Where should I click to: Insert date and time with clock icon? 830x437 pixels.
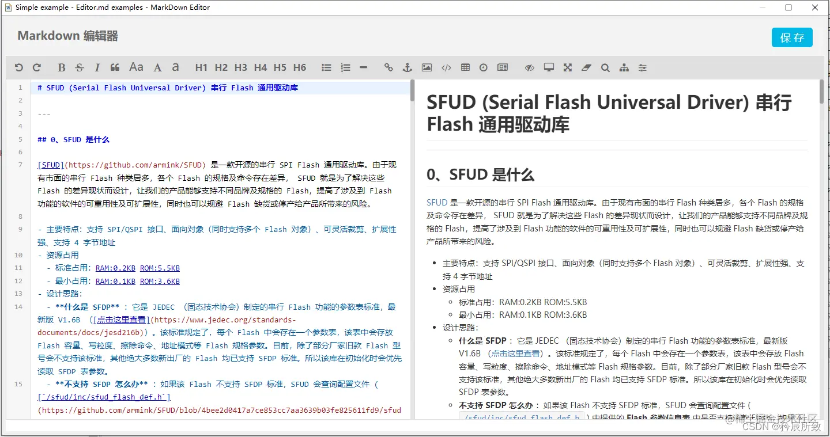tap(483, 67)
